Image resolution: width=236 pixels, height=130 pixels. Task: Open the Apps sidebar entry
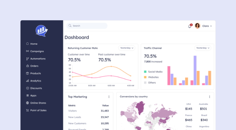pos(31,96)
